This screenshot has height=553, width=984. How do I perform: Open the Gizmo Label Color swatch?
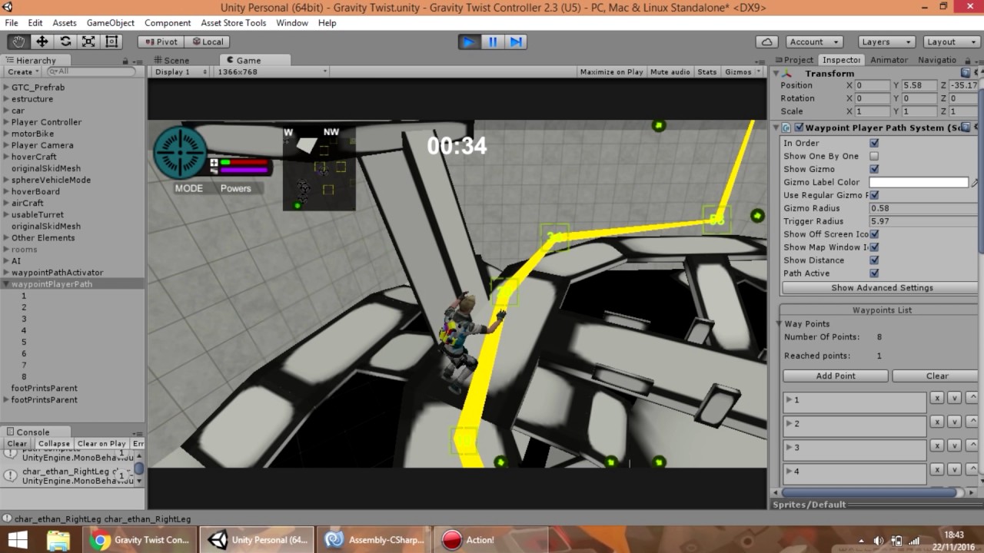(x=919, y=182)
